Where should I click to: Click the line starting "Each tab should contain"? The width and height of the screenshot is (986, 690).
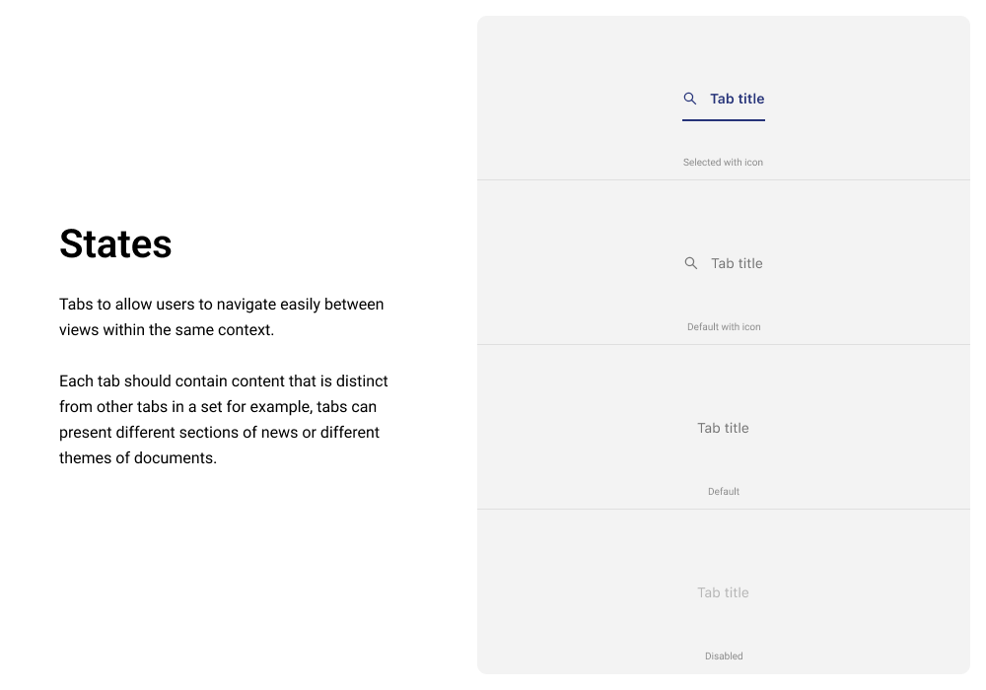tap(223, 380)
